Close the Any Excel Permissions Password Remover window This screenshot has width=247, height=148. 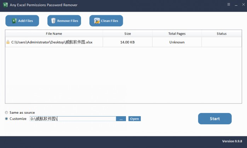[x=240, y=5]
